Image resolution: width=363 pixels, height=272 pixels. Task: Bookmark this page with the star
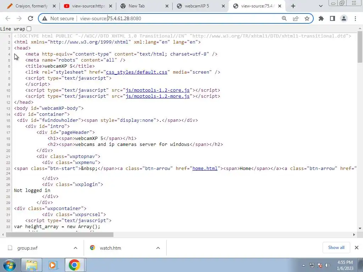(x=307, y=18)
